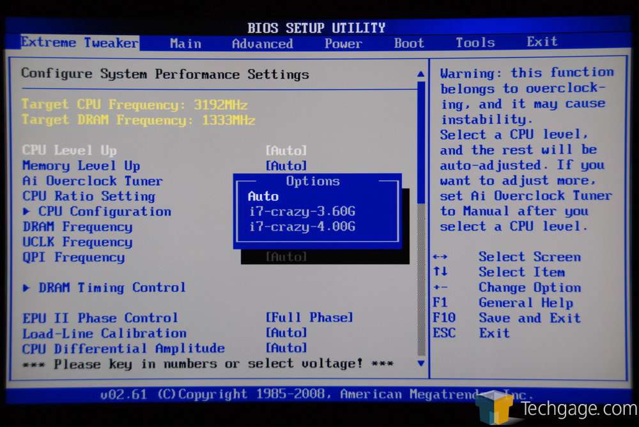
Task: Click the plus-minus key icon
Action: pos(440,287)
